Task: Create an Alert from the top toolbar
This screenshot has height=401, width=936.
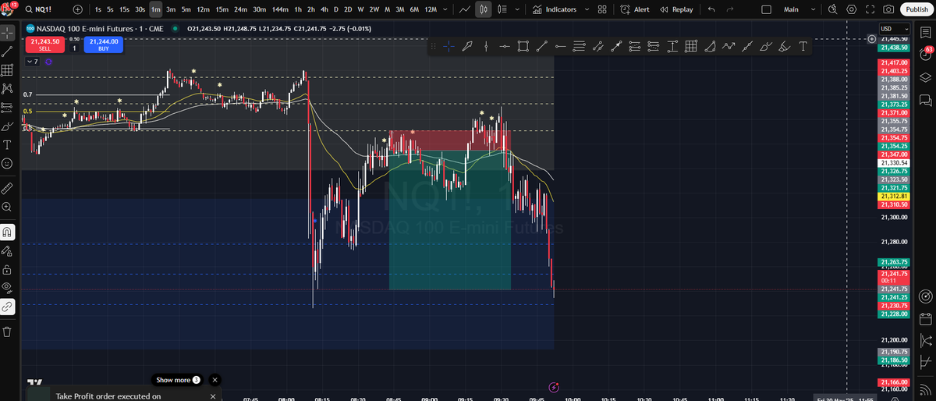Action: (635, 9)
